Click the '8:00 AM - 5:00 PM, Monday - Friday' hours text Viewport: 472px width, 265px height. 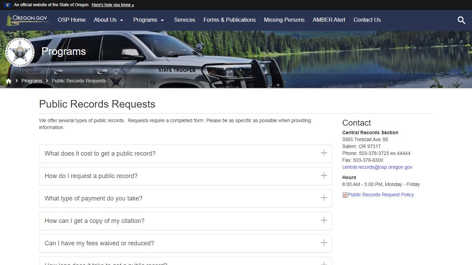coord(381,184)
